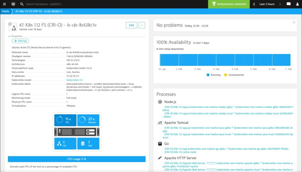Select the 1 NIC tile

coord(65,143)
